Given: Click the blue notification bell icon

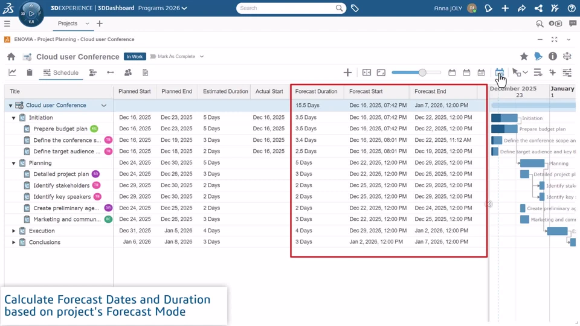Looking at the screenshot, I should (538, 56).
